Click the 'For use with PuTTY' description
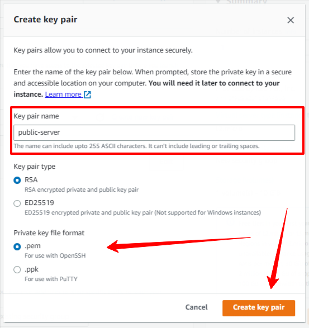 pyautogui.click(x=51, y=279)
